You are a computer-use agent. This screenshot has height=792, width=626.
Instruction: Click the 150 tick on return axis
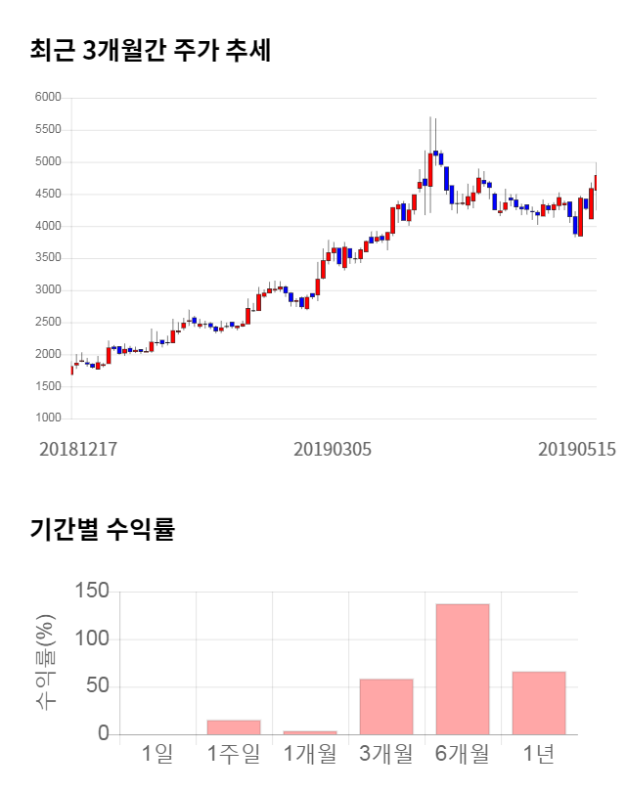(x=91, y=592)
